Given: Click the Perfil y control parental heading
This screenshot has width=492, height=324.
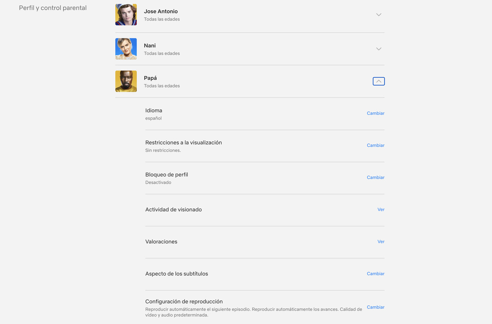Looking at the screenshot, I should (53, 8).
